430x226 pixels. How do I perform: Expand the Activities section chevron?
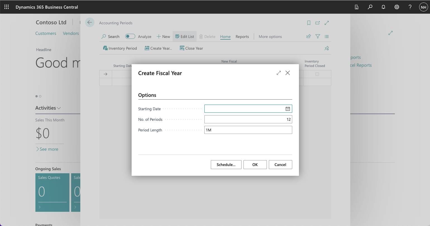59,108
